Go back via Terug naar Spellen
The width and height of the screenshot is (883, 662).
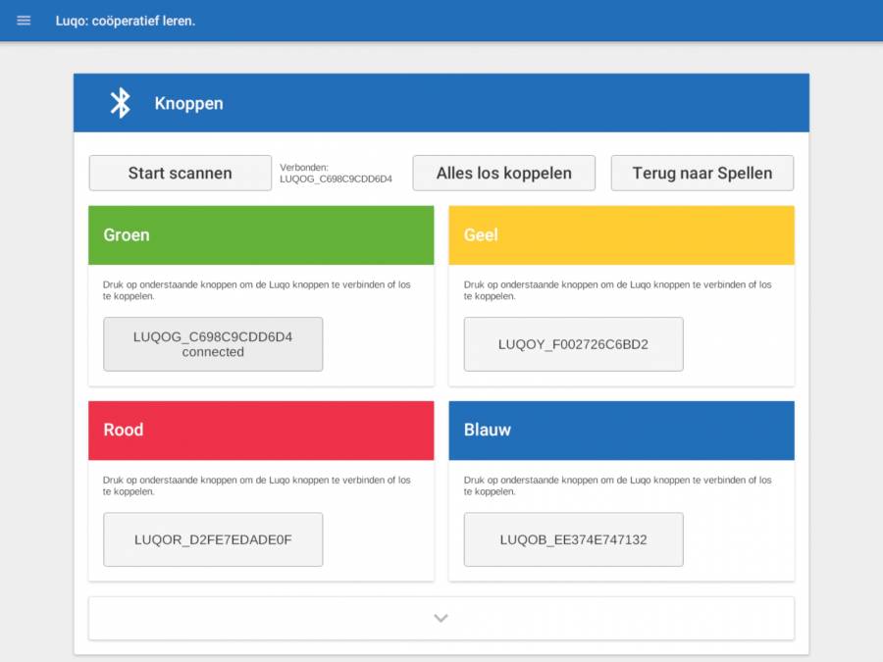pos(701,173)
